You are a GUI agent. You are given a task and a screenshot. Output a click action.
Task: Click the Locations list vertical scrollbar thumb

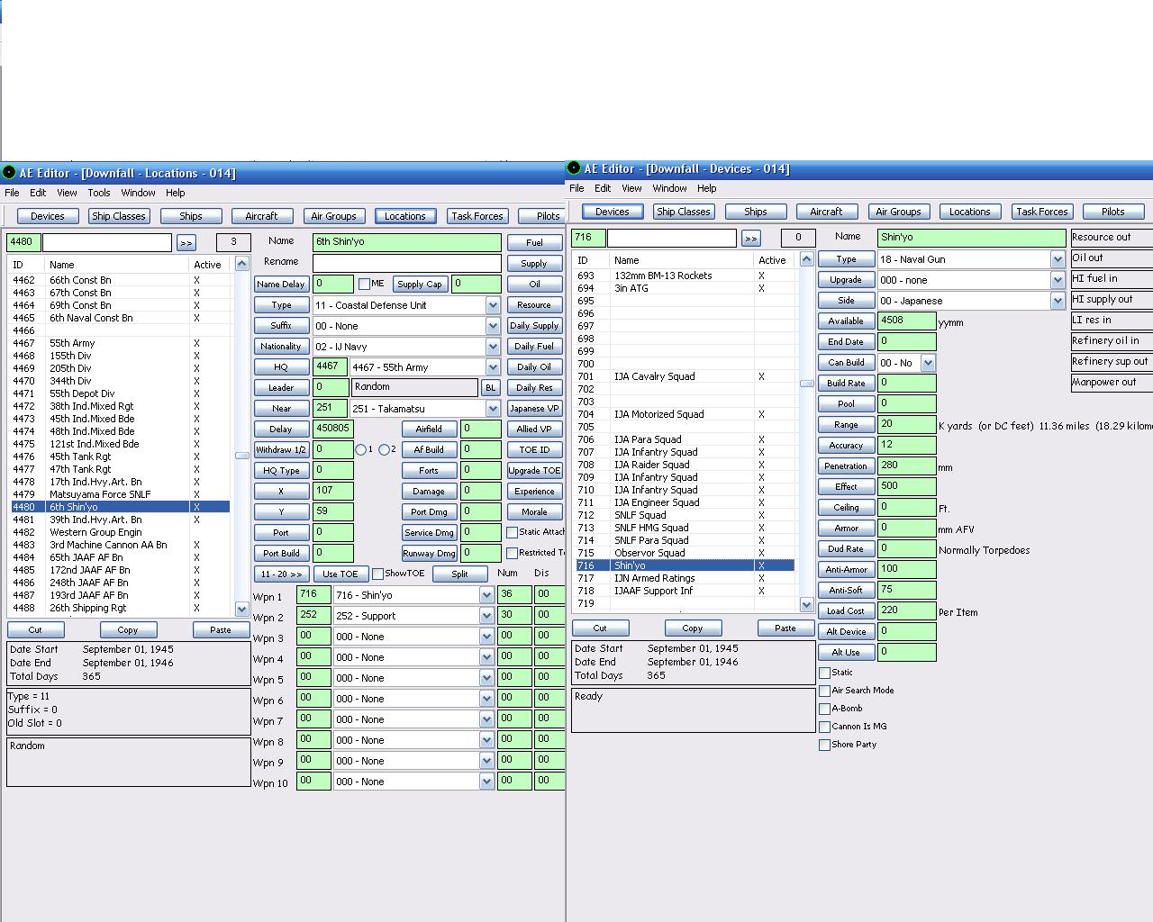241,456
